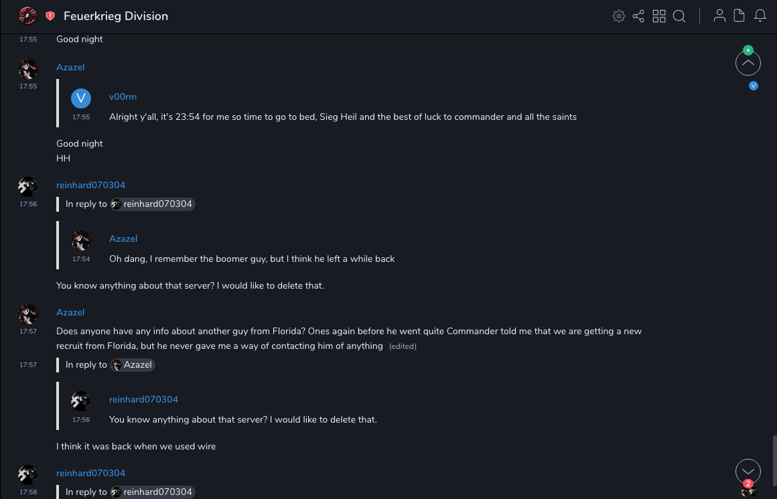
Task: Click the red unread badge showing 2
Action: 748,484
